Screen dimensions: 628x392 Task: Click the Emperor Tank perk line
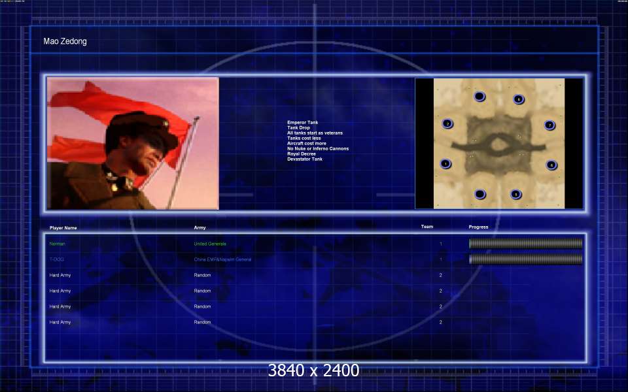click(302, 122)
